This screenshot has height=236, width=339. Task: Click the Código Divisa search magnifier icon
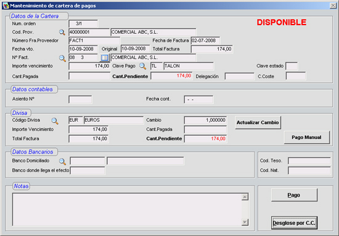(55, 121)
